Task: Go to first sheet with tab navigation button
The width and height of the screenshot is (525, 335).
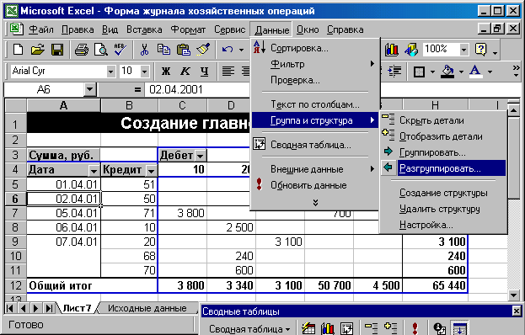Action: [x=10, y=308]
